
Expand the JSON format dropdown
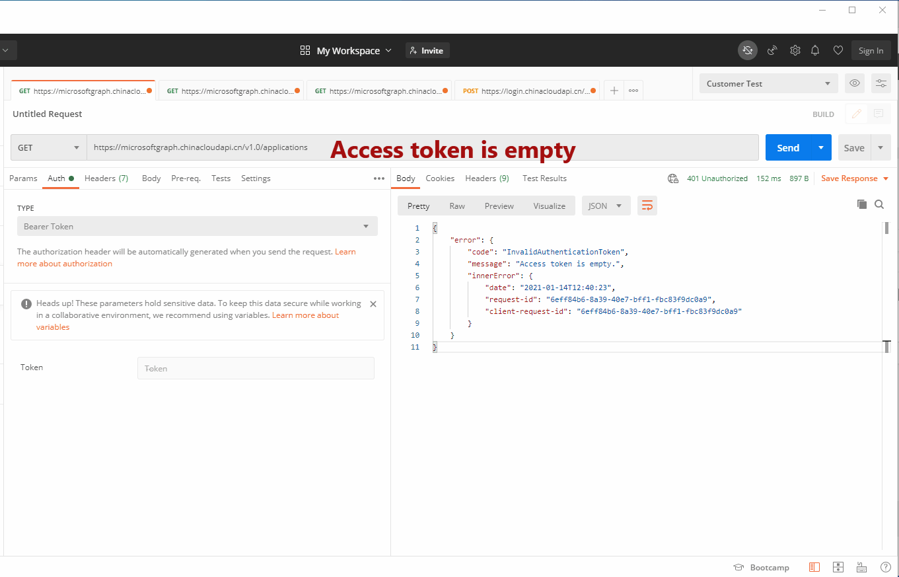[606, 206]
